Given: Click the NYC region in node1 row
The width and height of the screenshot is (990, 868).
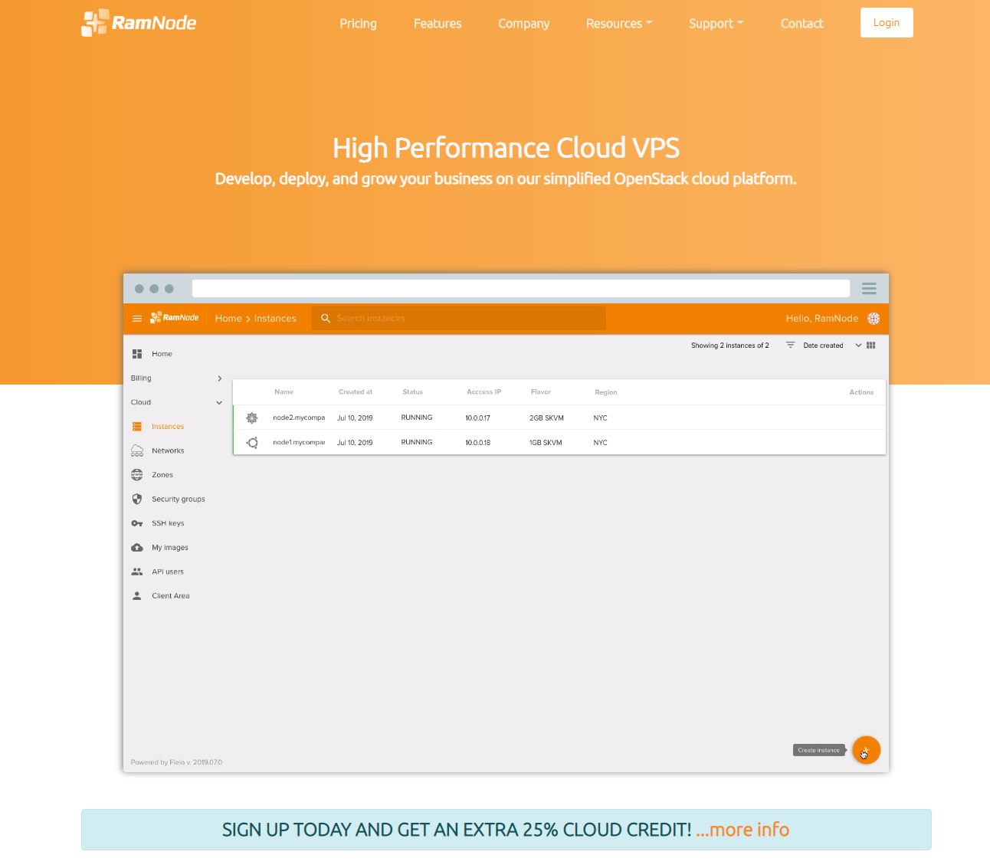Looking at the screenshot, I should pyautogui.click(x=600, y=443).
